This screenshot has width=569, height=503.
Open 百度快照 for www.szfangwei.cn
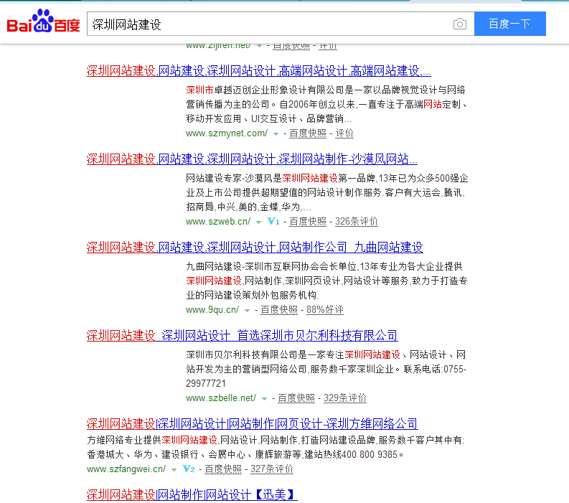223,469
